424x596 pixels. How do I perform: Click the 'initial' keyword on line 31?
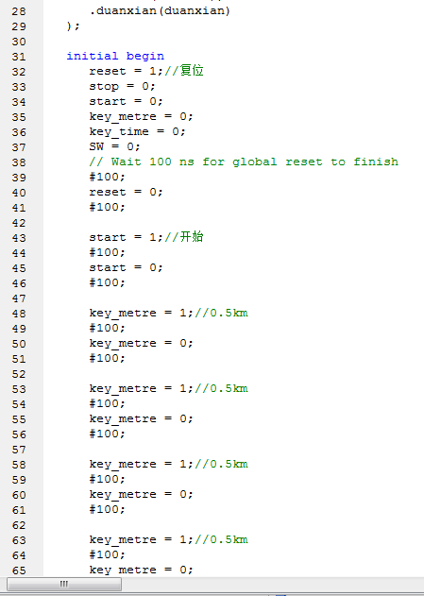click(x=93, y=56)
